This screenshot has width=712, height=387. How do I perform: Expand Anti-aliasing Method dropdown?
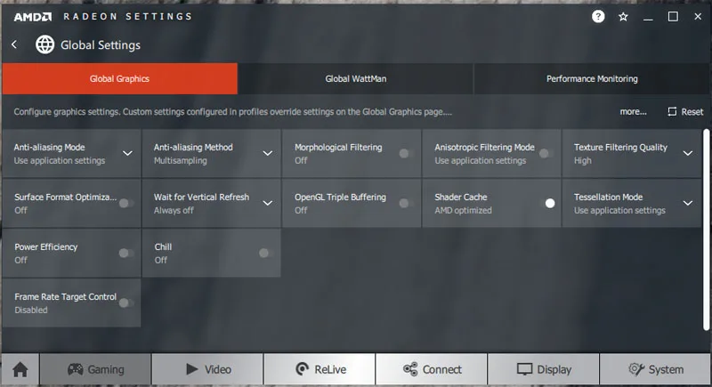(268, 153)
